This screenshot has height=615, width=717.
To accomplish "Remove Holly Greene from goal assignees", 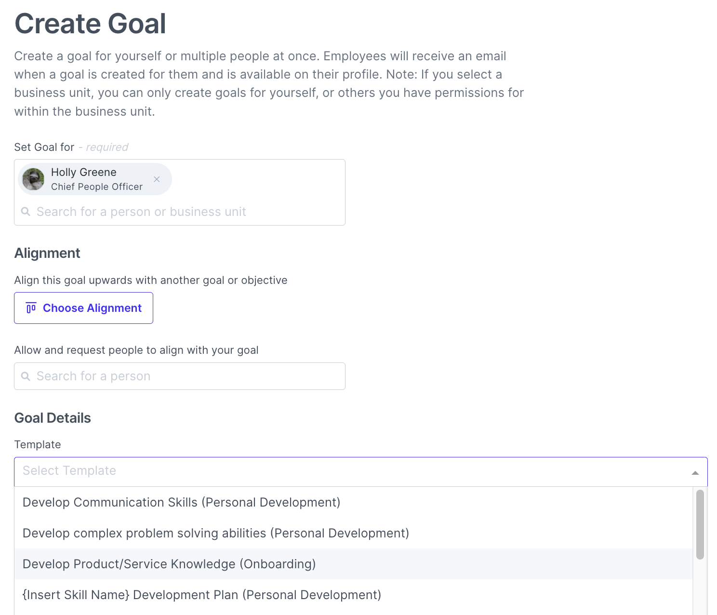I will 157,179.
